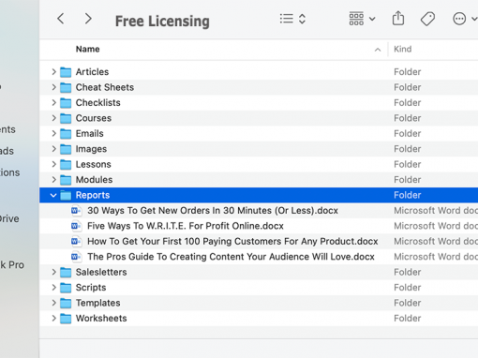Open the group-by grid menu
The width and height of the screenshot is (478, 358).
point(362,19)
